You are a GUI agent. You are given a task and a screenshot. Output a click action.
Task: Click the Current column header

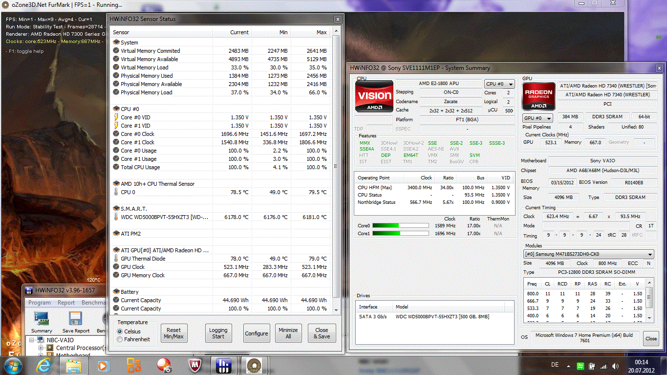click(x=232, y=32)
